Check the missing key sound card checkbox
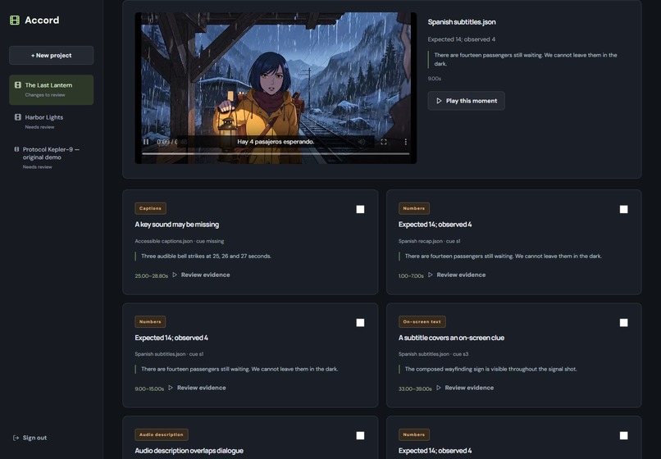 coord(360,210)
